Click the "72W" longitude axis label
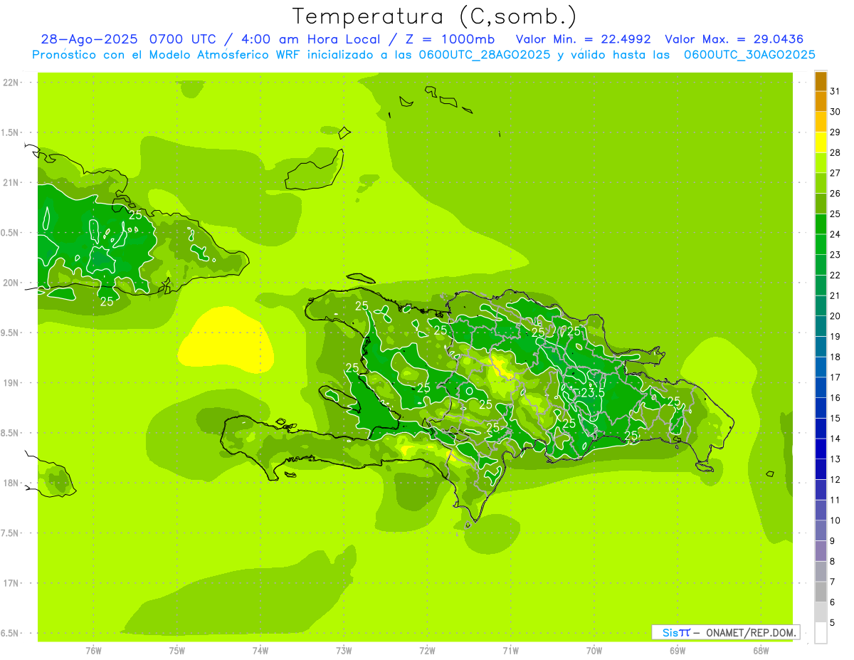This screenshot has width=854, height=660. tap(427, 650)
